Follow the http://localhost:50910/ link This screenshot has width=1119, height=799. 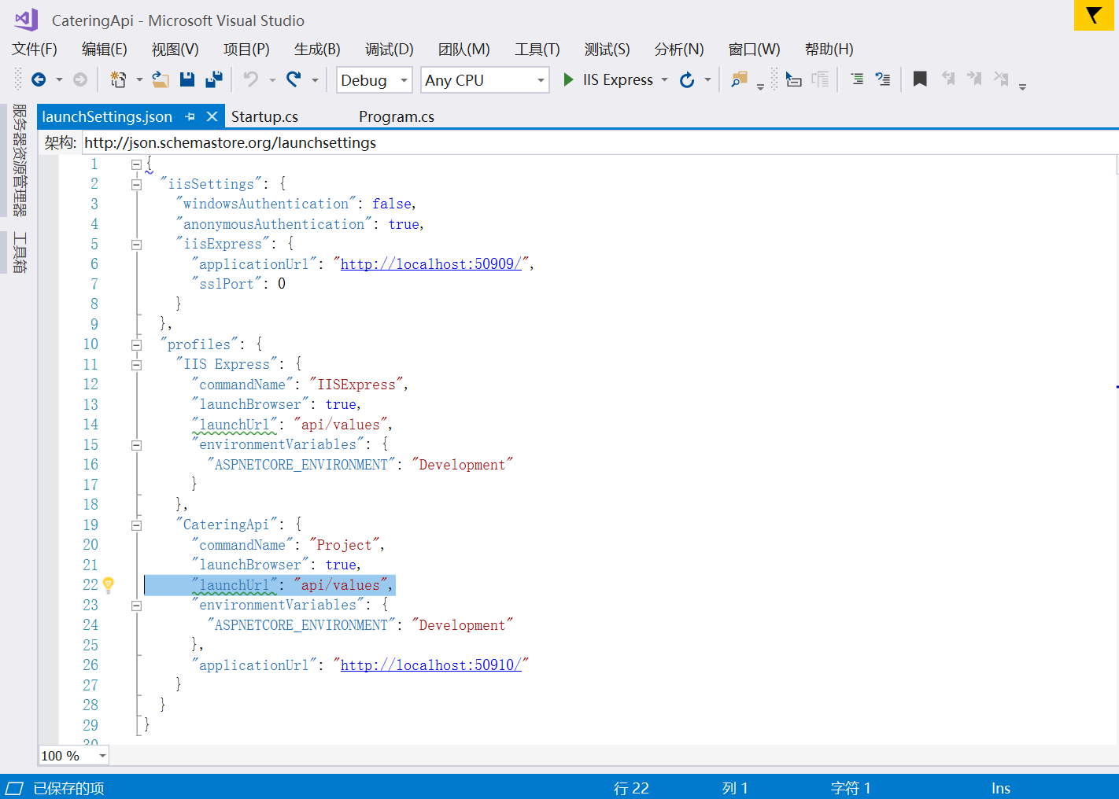pos(430,665)
